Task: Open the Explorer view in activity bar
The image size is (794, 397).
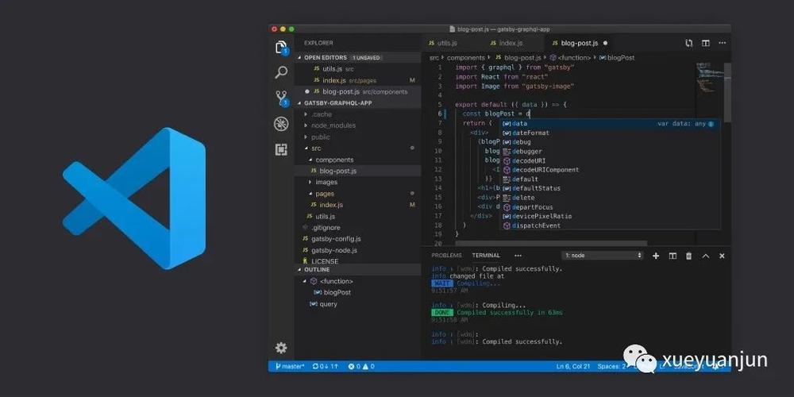Action: pos(281,47)
